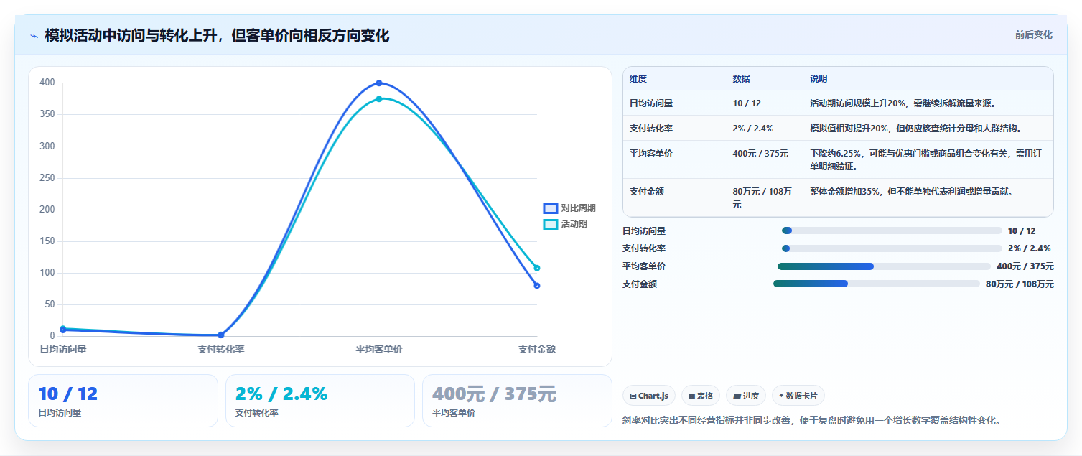Viewport: 1082px width, 456px height.
Task: Click the x-axis label 支付金额
Action: click(x=537, y=350)
